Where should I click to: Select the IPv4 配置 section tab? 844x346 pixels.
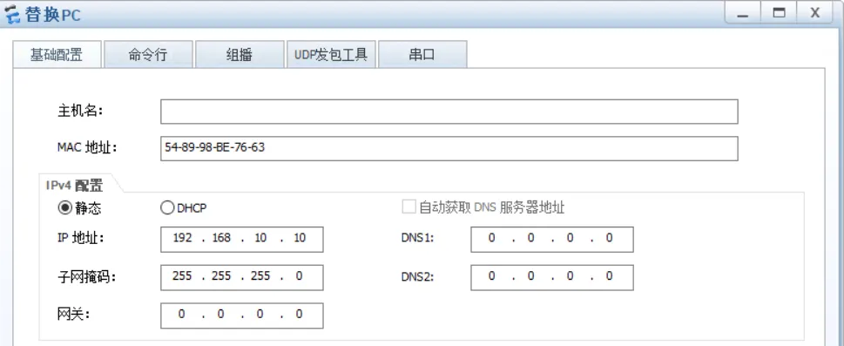(75, 186)
